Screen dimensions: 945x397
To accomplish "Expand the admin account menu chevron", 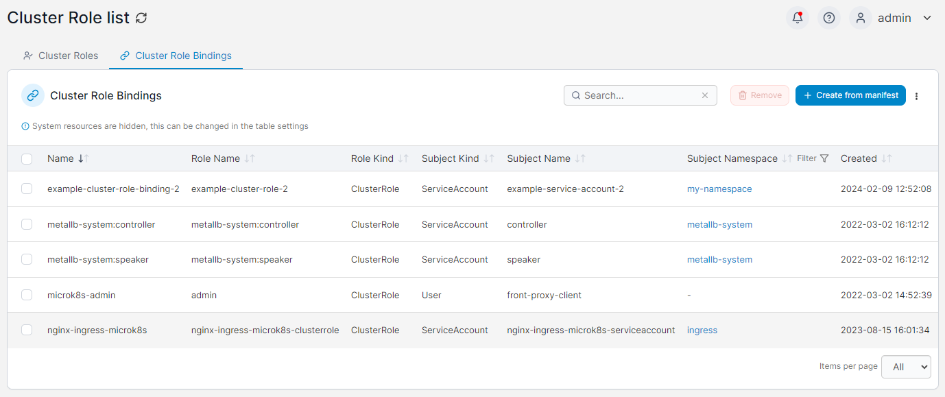I will coord(927,18).
